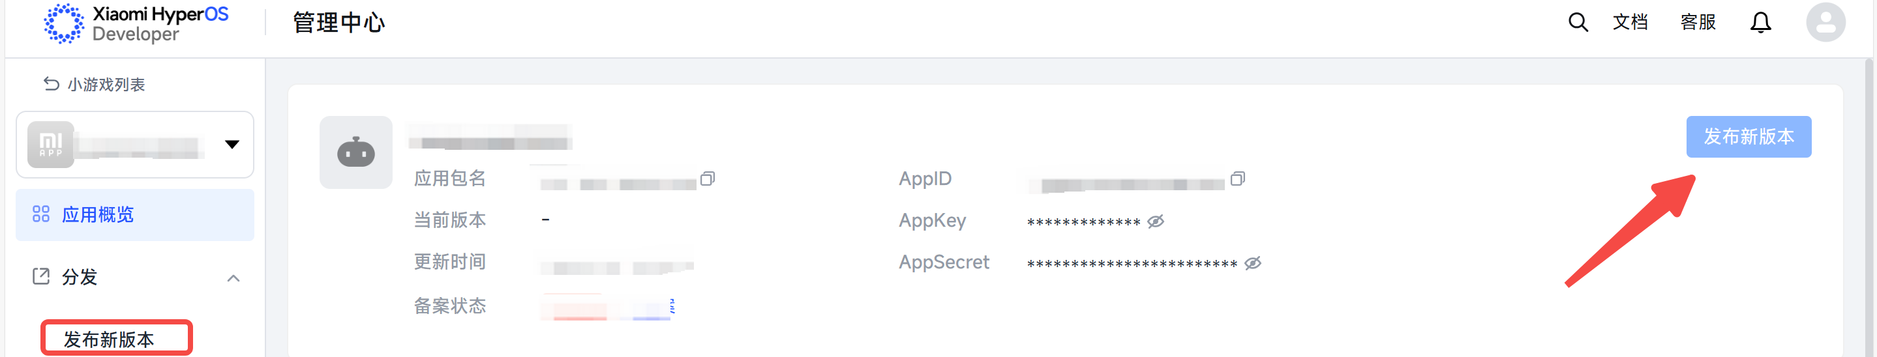
Task: Open the app selector dropdown arrow
Action: [x=232, y=144]
